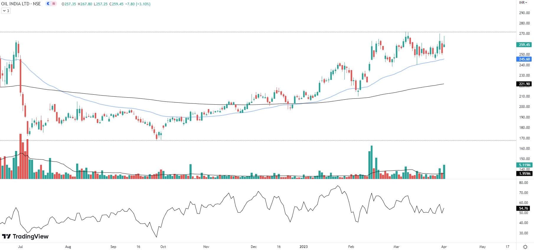Click the O257.35 open value in header

(x=68, y=4)
